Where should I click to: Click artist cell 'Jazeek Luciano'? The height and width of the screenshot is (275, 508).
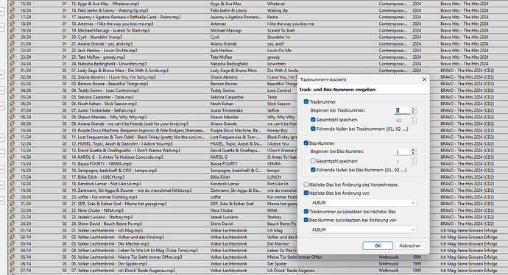224,217
